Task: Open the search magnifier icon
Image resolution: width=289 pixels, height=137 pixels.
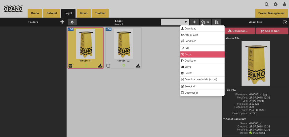Action: 266,4
